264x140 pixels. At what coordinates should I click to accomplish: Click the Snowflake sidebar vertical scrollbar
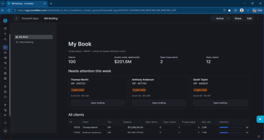(10, 75)
